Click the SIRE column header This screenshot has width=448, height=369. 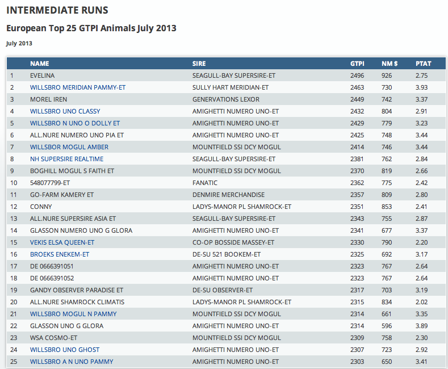click(199, 64)
